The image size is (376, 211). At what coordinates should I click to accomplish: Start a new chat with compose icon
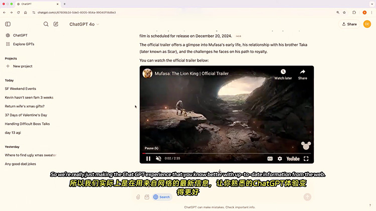[x=56, y=24]
